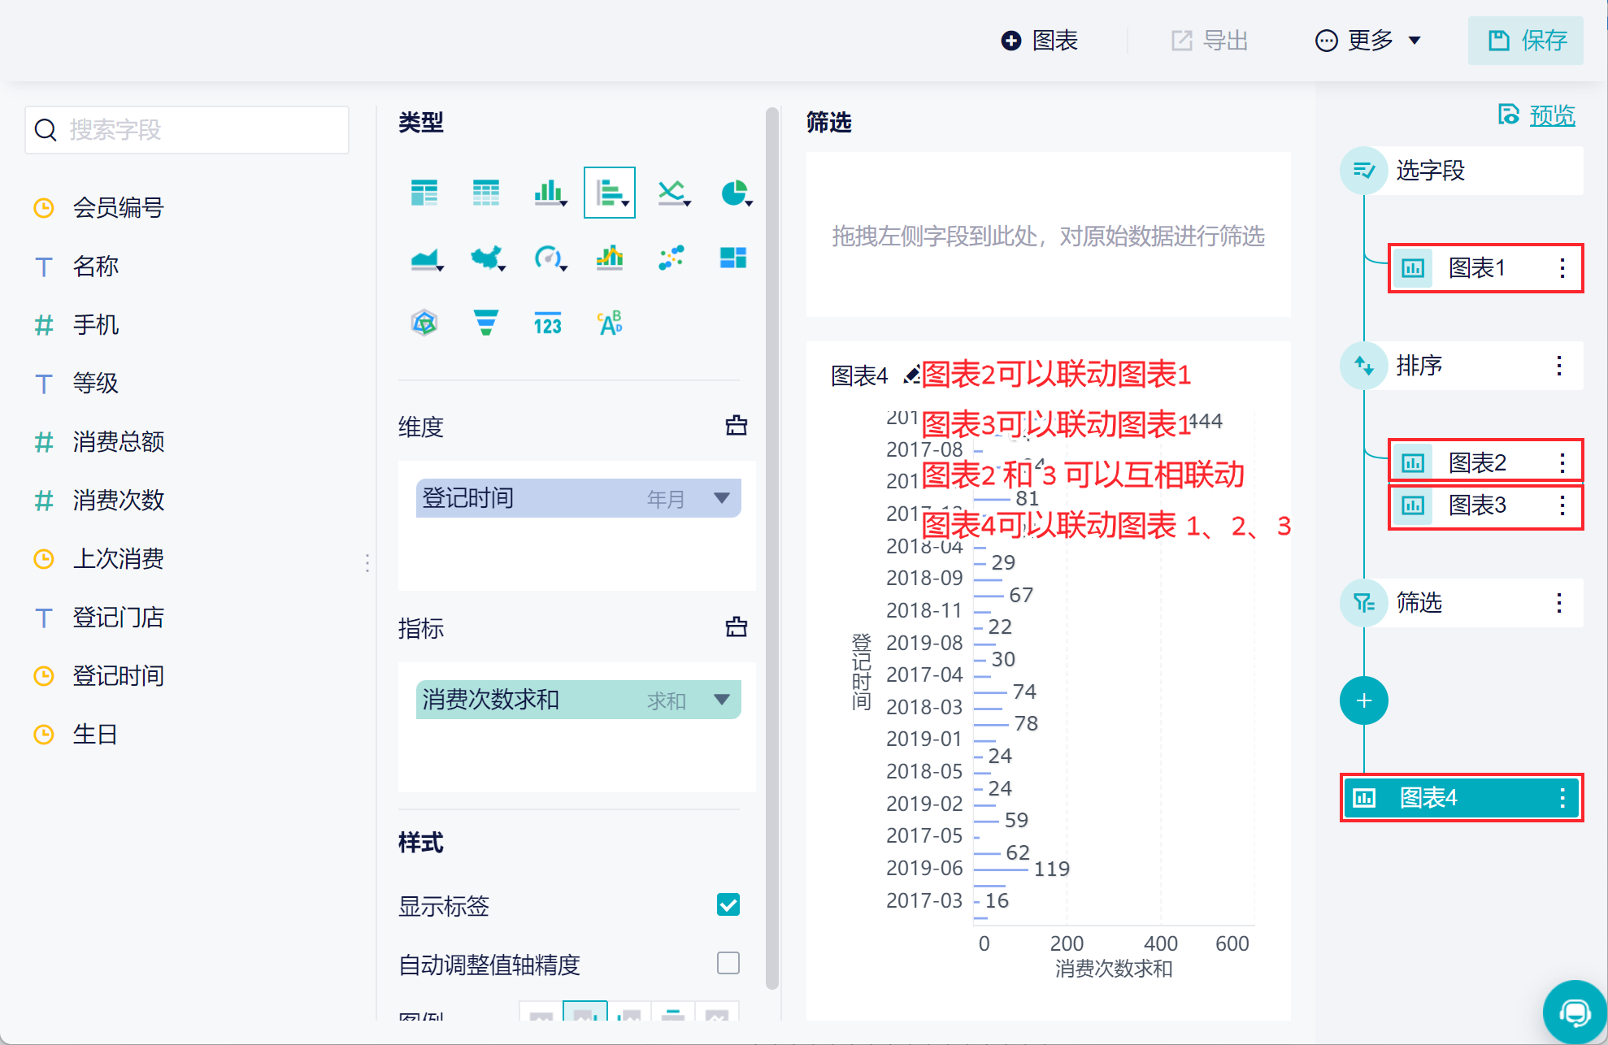1608x1045 pixels.
Task: Uncheck the 显示标签 checkbox
Action: (x=728, y=904)
